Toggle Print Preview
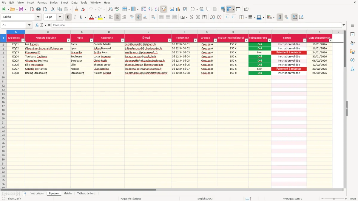Image resolution: width=358 pixels, height=201 pixels. (x=45, y=9)
